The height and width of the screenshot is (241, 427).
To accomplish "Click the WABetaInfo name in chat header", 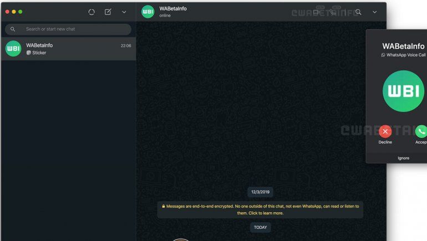I will pos(173,9).
